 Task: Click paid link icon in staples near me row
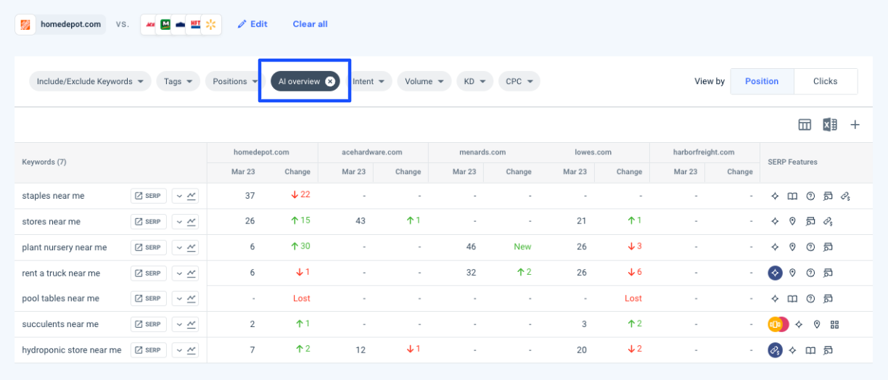click(x=846, y=196)
